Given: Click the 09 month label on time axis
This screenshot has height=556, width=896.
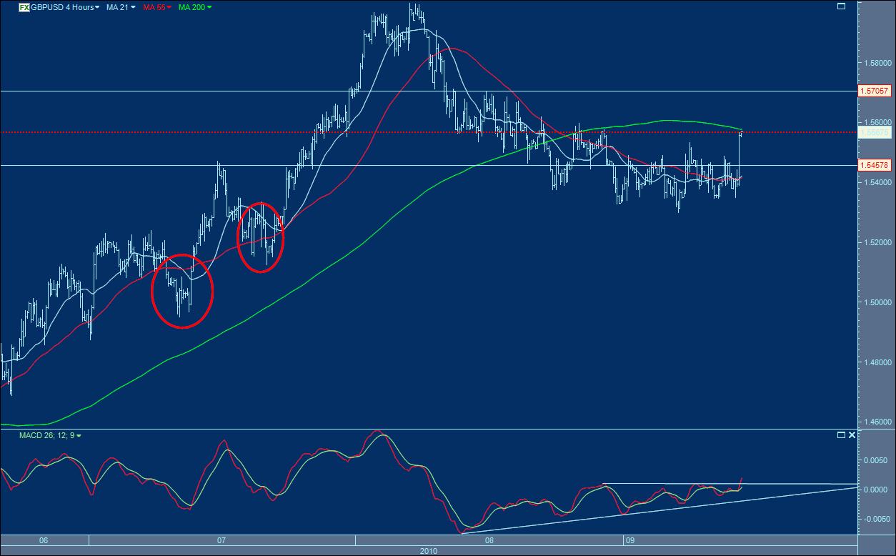Looking at the screenshot, I should 630,540.
